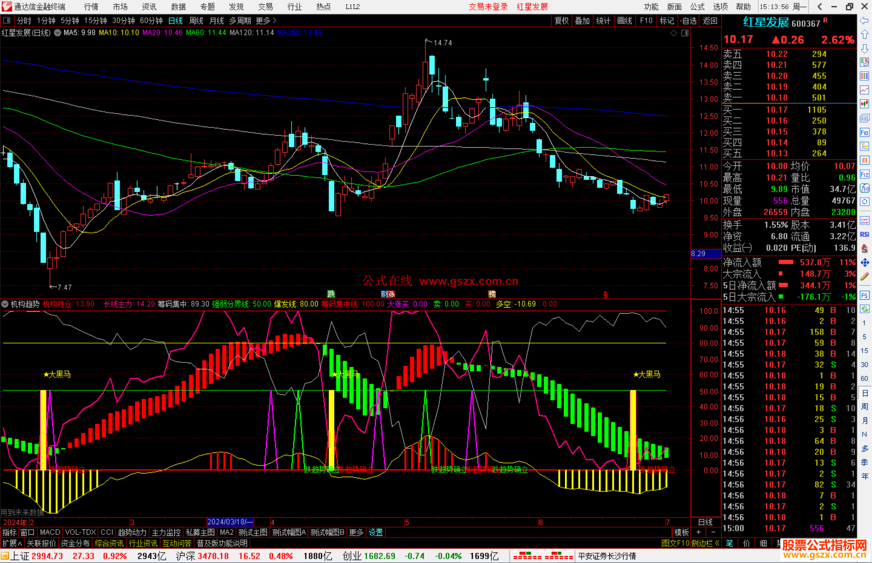
Task: Open the 行情 menu
Action: tap(91, 7)
